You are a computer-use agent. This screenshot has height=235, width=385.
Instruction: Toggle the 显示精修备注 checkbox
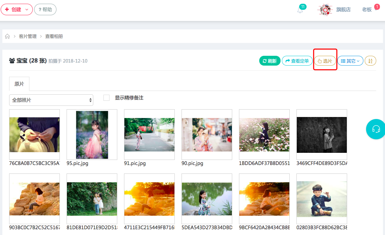click(x=106, y=98)
